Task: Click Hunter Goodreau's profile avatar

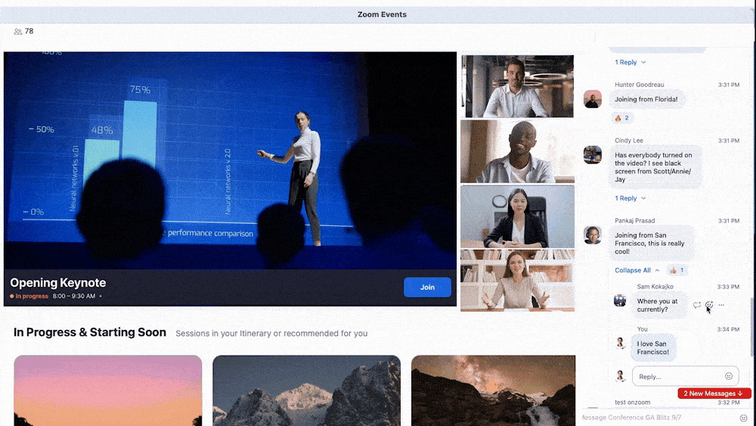Action: click(593, 99)
